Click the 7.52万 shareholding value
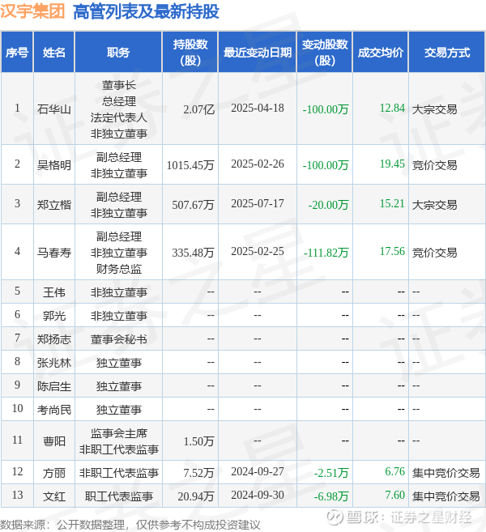486x532 pixels. pos(199,473)
